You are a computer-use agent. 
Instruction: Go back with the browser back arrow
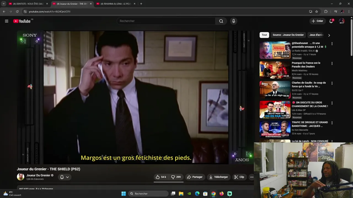coord(4,12)
